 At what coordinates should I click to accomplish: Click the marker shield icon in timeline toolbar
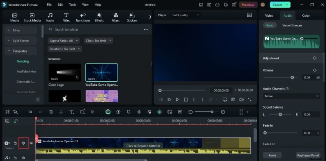coord(129,112)
